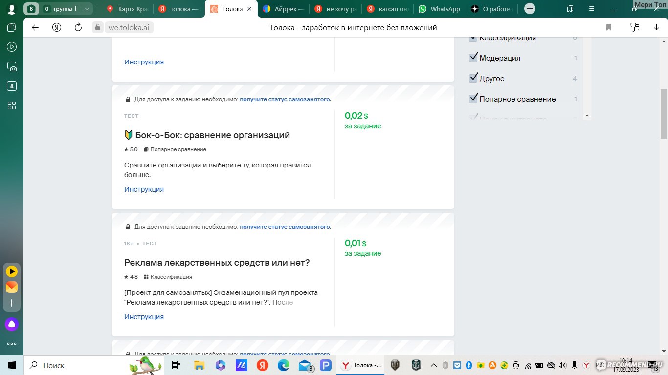This screenshot has height=375, width=668.
Task: Open the Mail app with the 3 badge
Action: tap(305, 365)
